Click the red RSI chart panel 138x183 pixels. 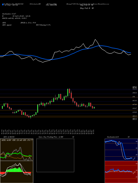(121, 172)
